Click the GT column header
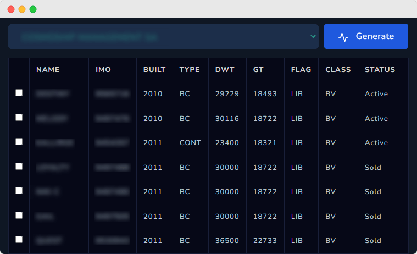417x254 pixels. [258, 70]
